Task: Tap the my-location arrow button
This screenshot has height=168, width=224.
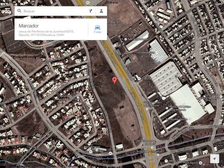Action: click(x=215, y=159)
